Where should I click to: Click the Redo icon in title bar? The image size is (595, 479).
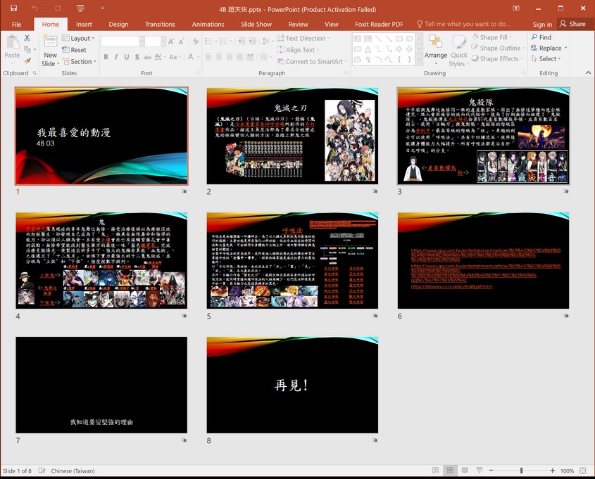coord(58,8)
